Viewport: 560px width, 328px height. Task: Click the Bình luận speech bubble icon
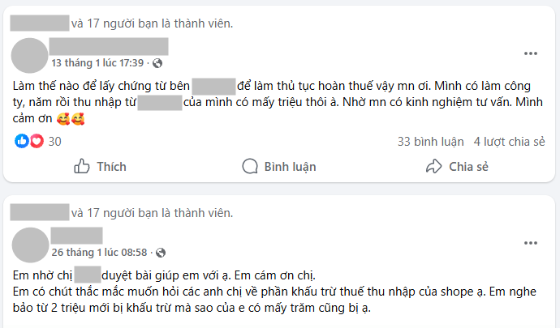[x=250, y=166]
